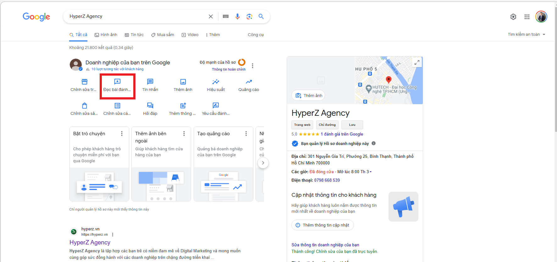Click the Quảng cáo advertising icon
This screenshot has width=557, height=262.
249,82
